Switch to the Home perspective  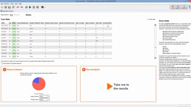[173, 7]
